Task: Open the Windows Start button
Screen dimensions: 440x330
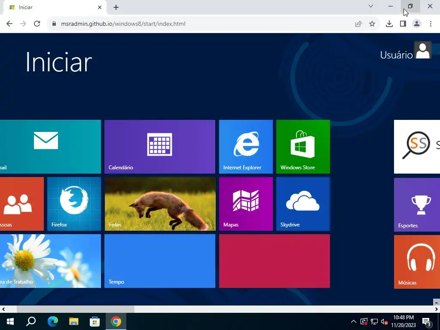Action: point(10,321)
